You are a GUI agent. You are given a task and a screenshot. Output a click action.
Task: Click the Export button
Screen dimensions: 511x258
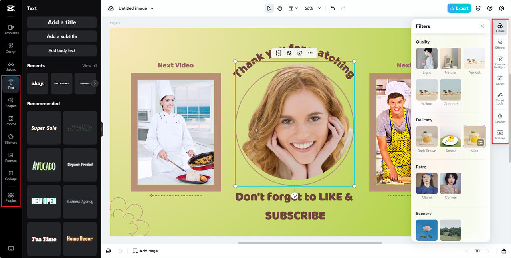(459, 8)
